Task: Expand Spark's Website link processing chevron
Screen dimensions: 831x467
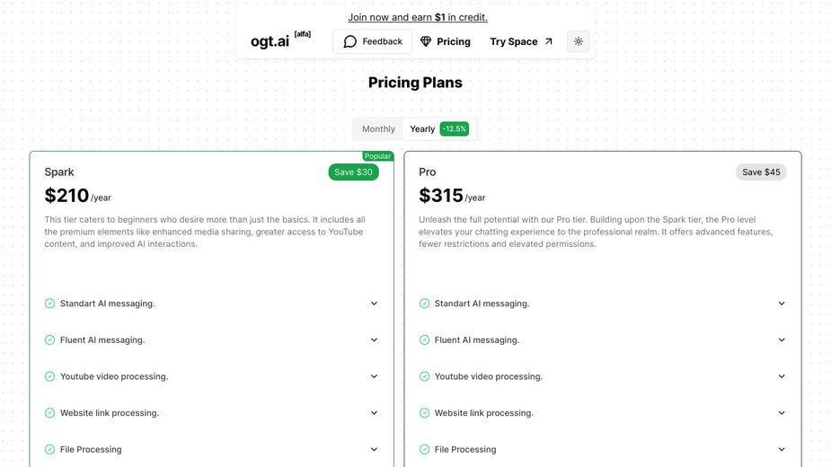Action: pyautogui.click(x=374, y=413)
